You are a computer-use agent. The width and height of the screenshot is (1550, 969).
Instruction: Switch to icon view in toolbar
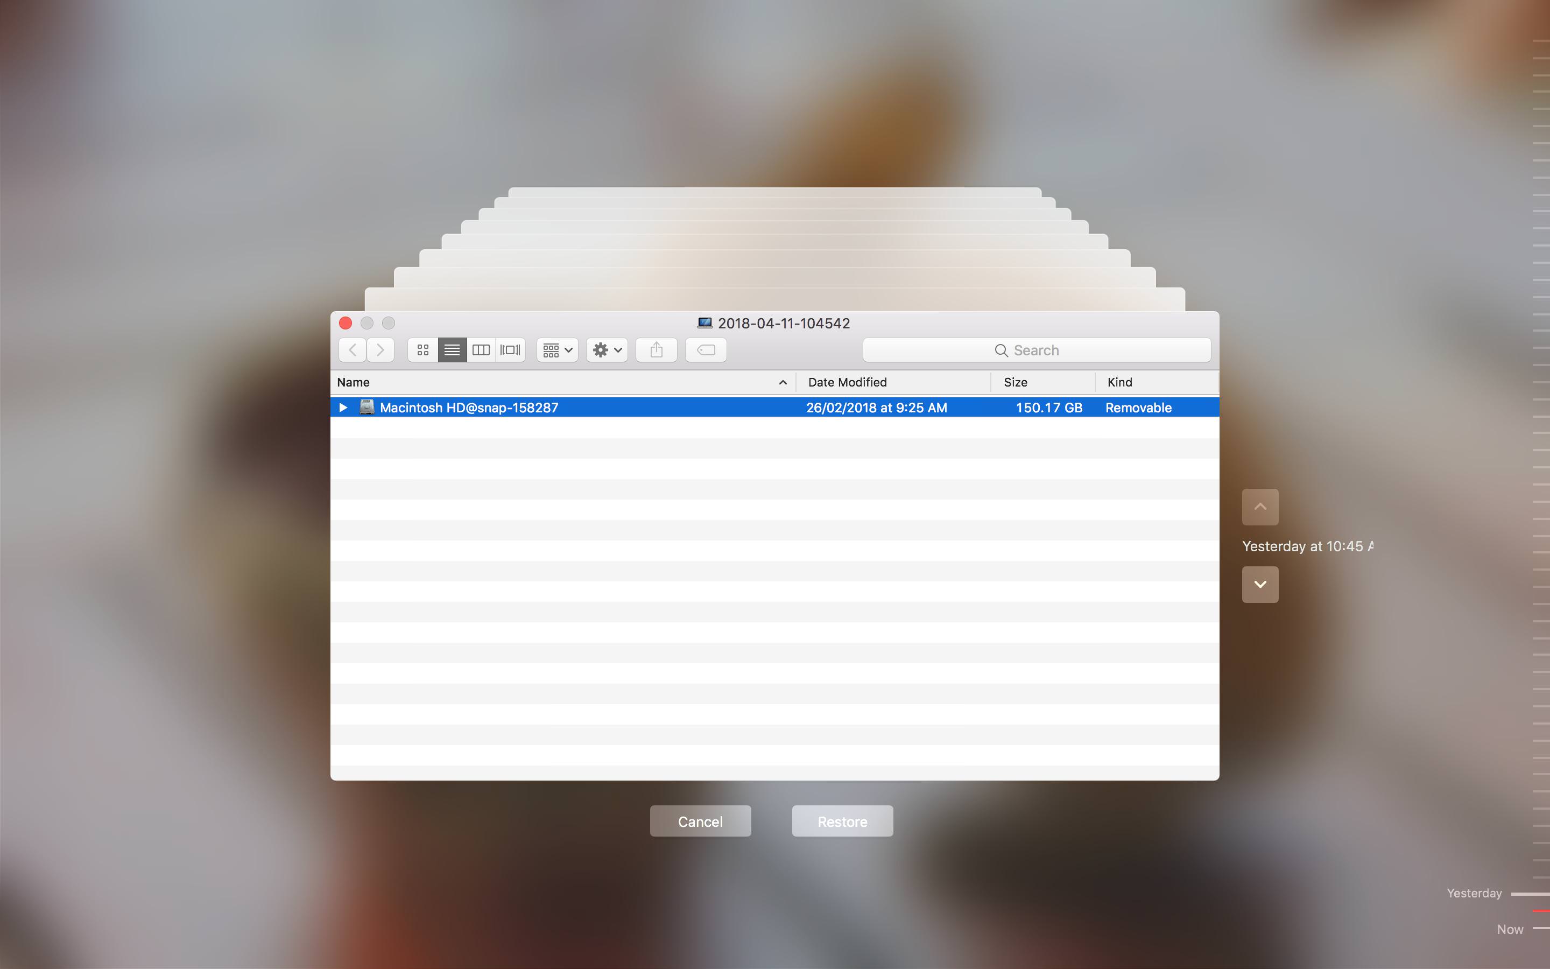[422, 350]
